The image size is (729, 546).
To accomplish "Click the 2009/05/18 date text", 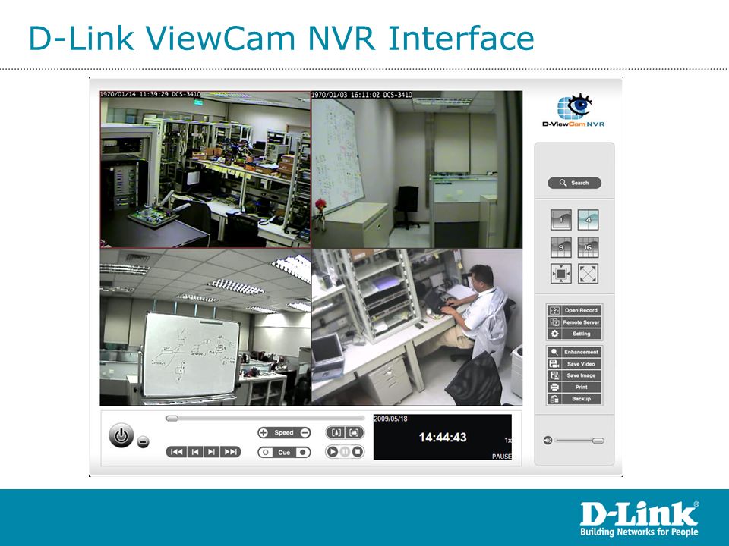I will point(390,419).
